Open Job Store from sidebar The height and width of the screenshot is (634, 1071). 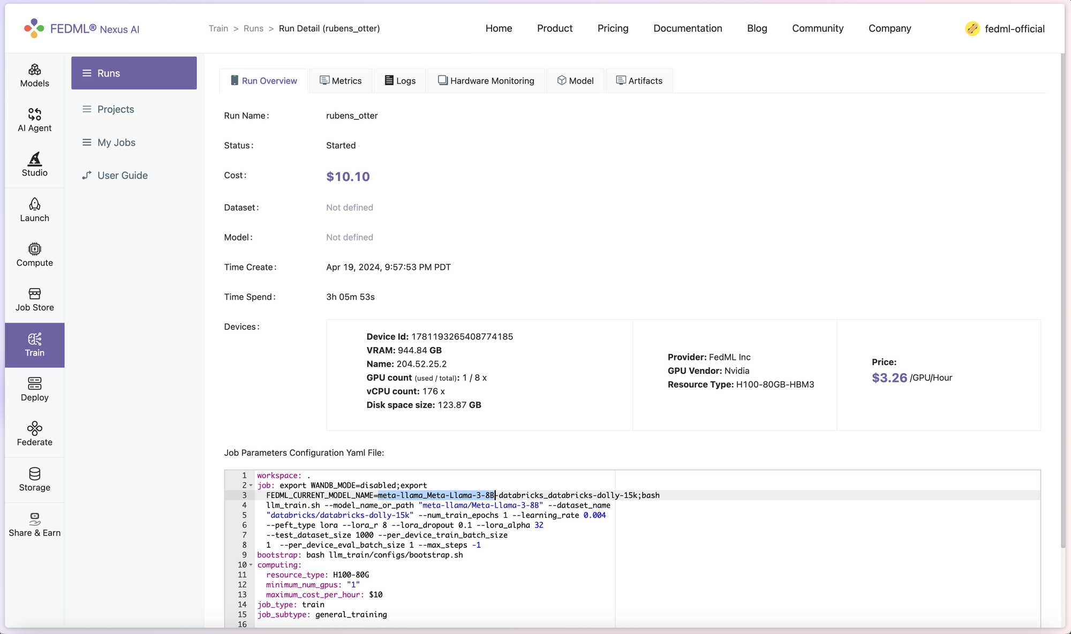click(x=34, y=299)
